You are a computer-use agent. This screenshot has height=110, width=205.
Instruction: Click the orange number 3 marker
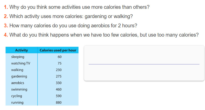[6, 26]
